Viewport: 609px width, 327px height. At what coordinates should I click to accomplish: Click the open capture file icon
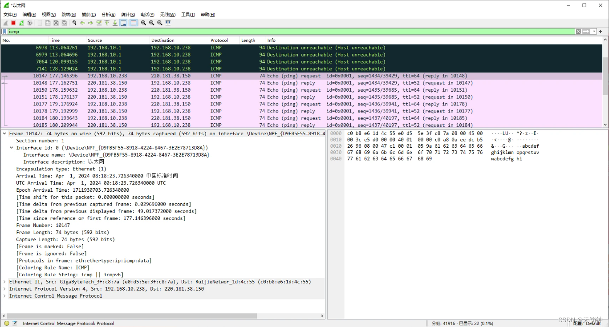pos(40,23)
